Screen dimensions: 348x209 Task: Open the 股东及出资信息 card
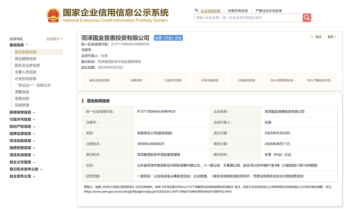coord(100,80)
